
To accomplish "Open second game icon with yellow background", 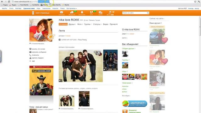I will pyautogui.click(x=131, y=77).
